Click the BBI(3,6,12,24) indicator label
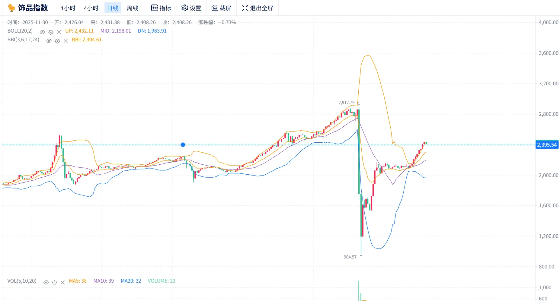Image resolution: width=560 pixels, height=301 pixels. point(23,40)
